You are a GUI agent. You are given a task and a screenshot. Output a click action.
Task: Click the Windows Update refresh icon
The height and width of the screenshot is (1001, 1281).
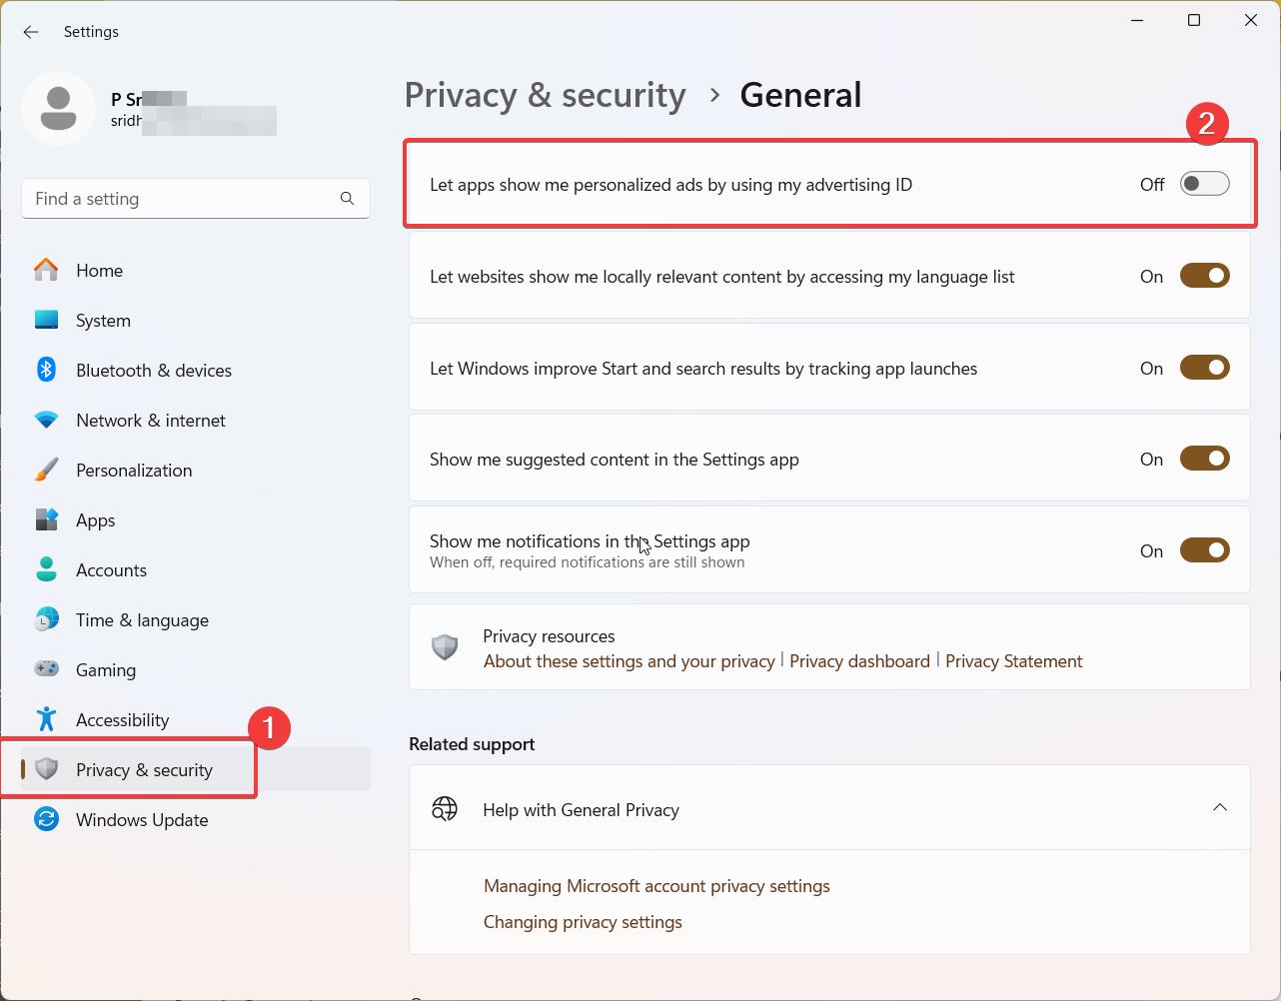point(46,819)
